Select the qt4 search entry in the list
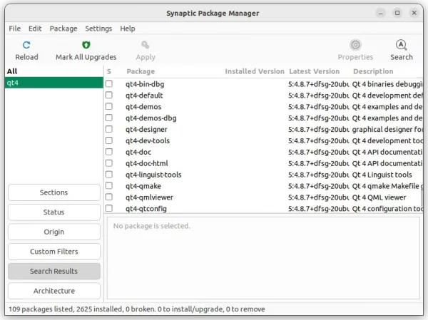This screenshot has height=320, width=428. point(54,83)
